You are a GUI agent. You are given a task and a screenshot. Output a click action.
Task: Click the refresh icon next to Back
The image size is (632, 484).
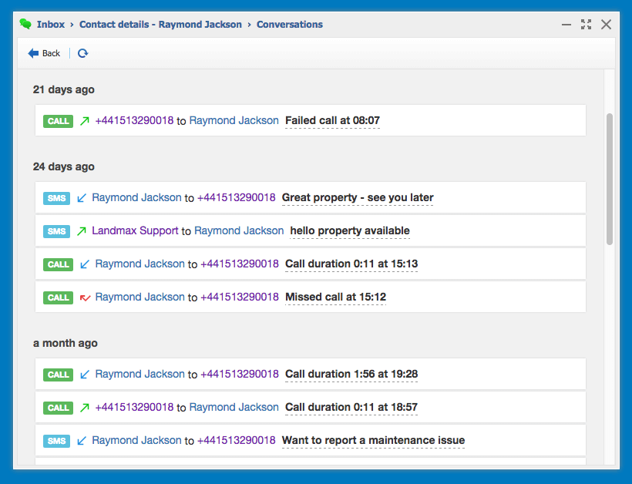pos(82,53)
